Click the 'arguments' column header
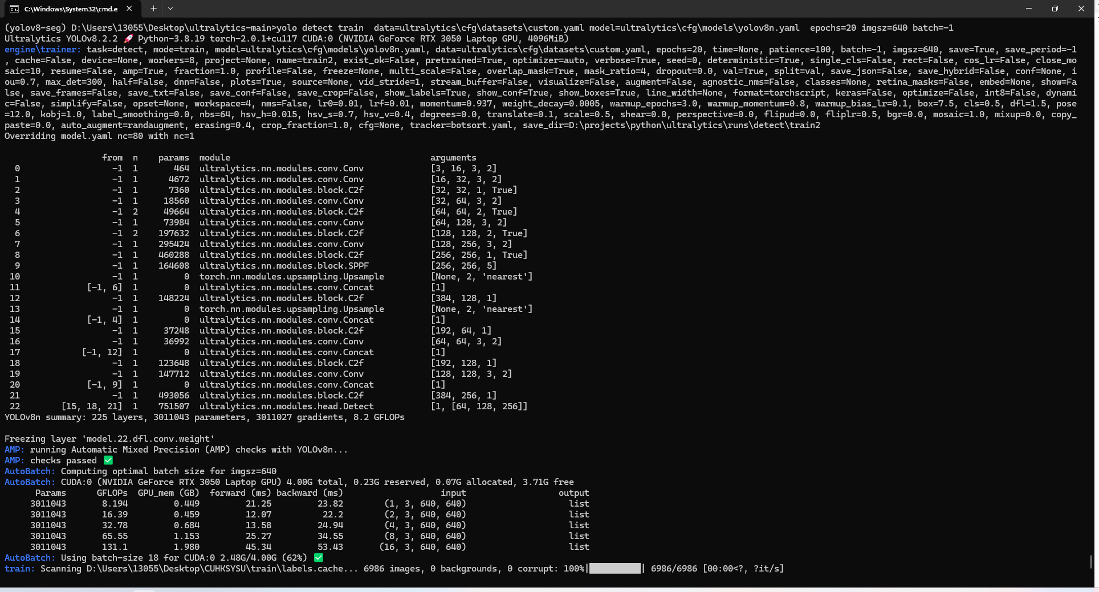1099x592 pixels. coord(453,158)
